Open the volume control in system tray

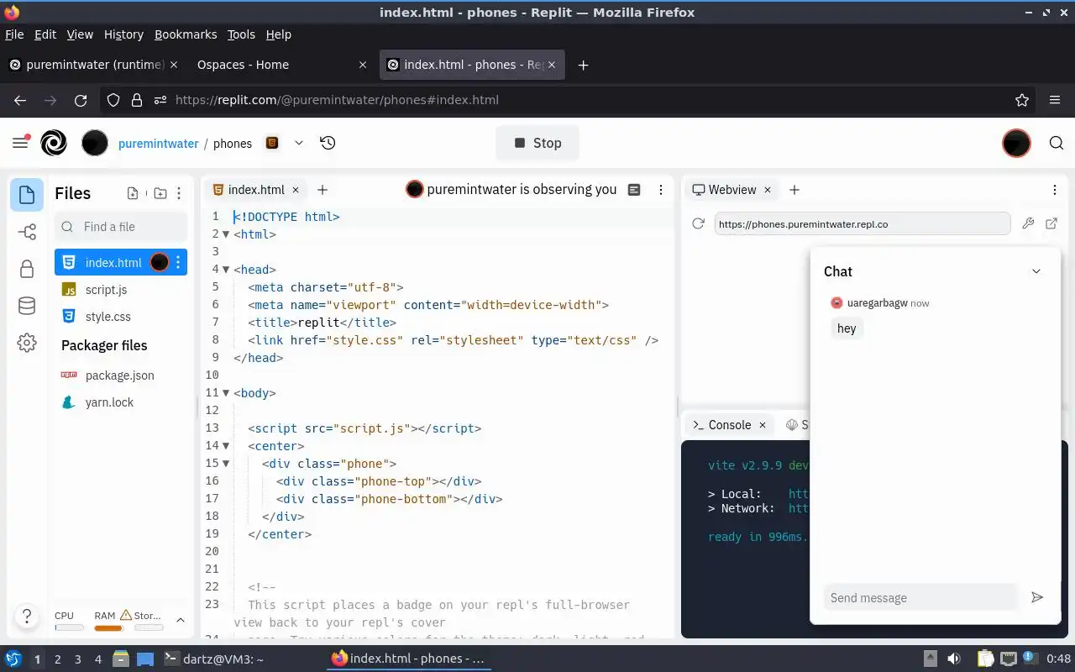(954, 659)
